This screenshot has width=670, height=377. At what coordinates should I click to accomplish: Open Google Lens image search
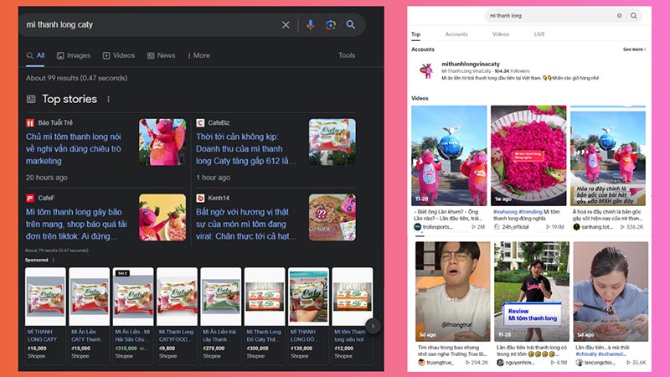[x=330, y=25]
